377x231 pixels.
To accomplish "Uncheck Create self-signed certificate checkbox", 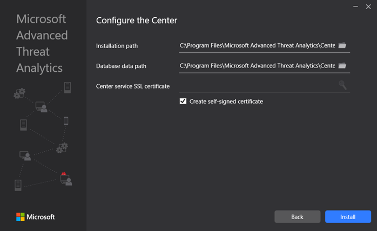I will pyautogui.click(x=183, y=101).
